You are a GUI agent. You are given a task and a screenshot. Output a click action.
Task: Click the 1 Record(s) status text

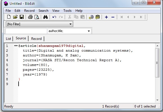111,106
